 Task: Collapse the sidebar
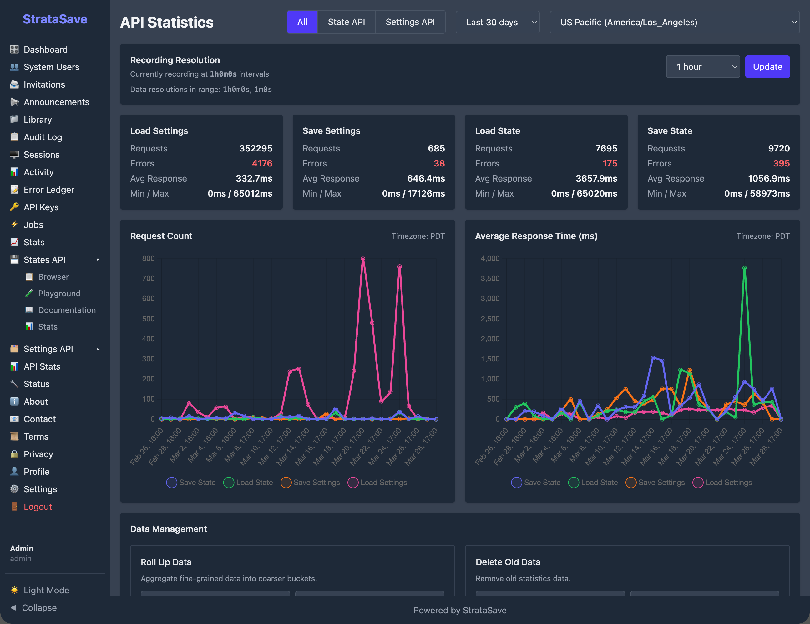[x=33, y=608]
